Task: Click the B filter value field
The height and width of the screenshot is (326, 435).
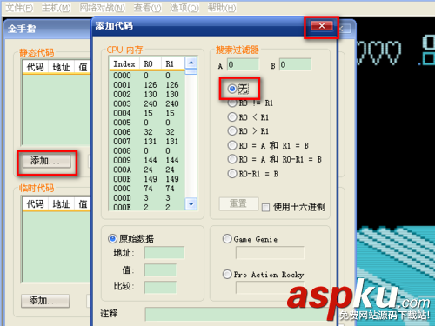Action: [295, 64]
